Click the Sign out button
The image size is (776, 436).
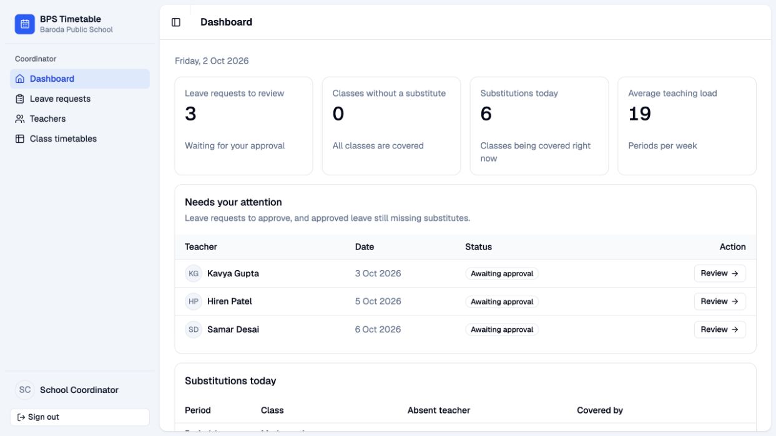tap(80, 417)
